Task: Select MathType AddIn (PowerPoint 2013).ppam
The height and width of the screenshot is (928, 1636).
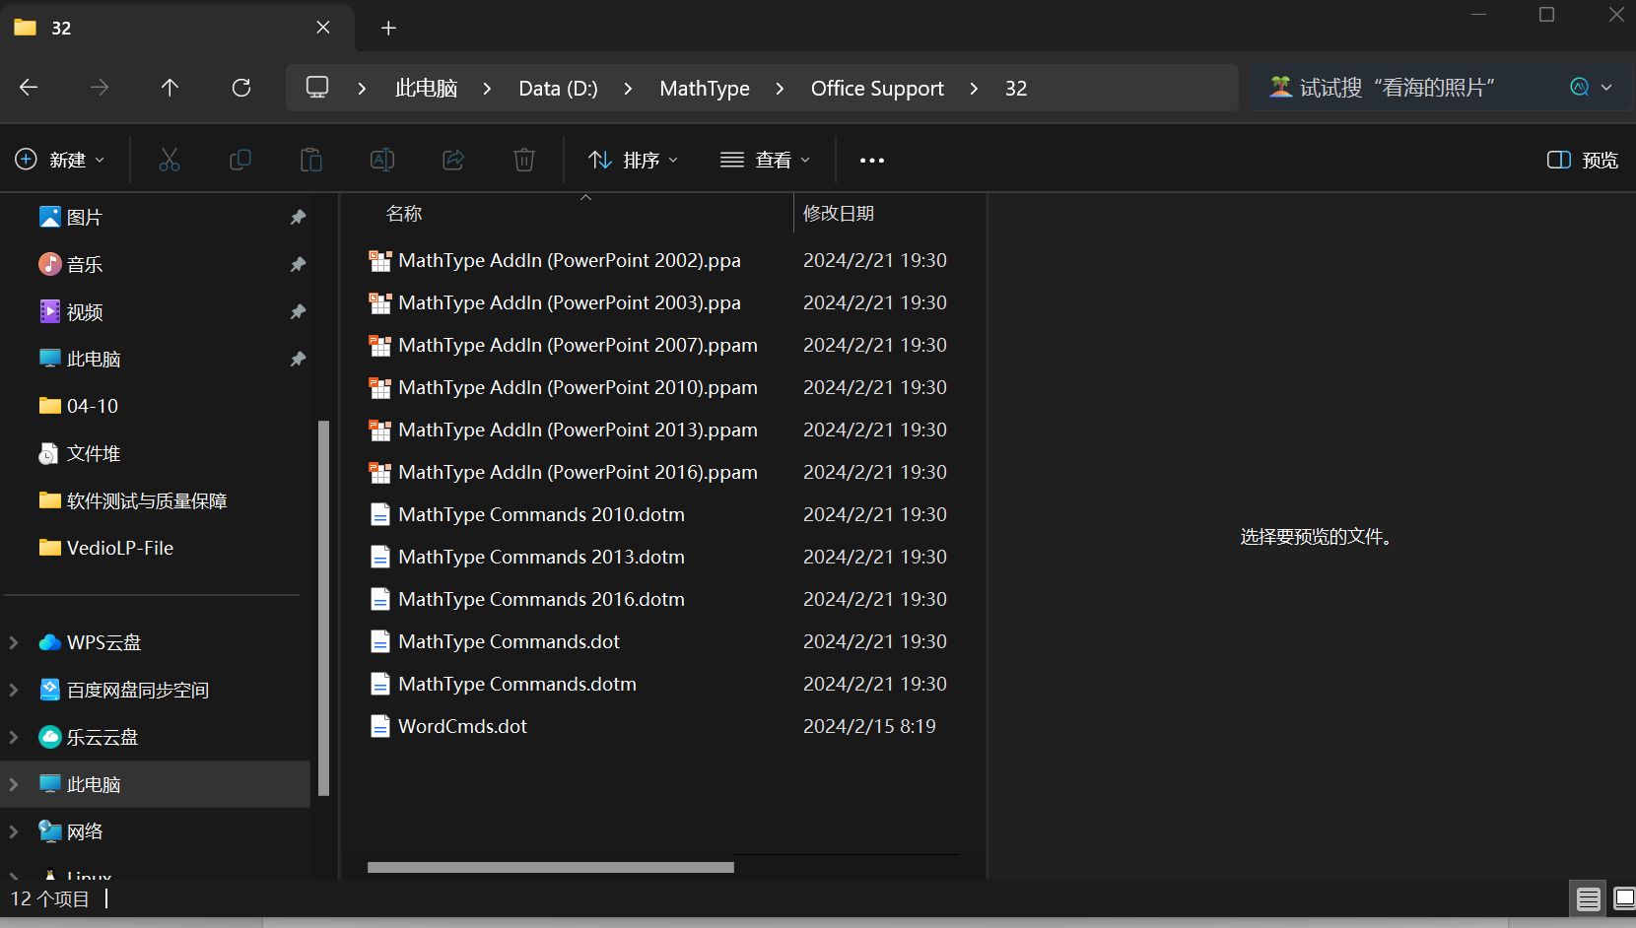Action: click(x=578, y=430)
